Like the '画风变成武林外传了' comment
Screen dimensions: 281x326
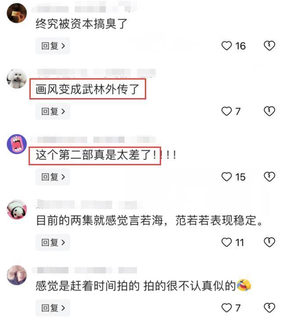coord(227,111)
